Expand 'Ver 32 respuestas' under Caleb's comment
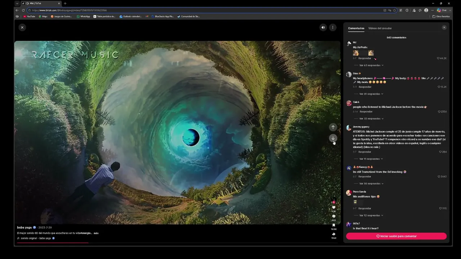This screenshot has width=461, height=259. coord(371,119)
